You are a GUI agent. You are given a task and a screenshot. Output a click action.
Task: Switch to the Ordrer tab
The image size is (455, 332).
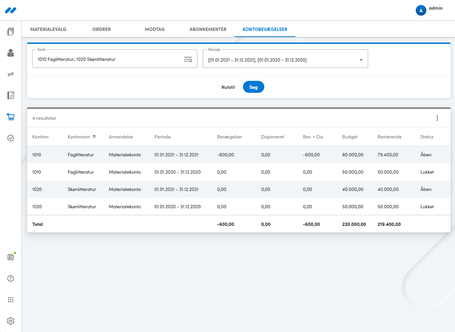[x=102, y=29]
